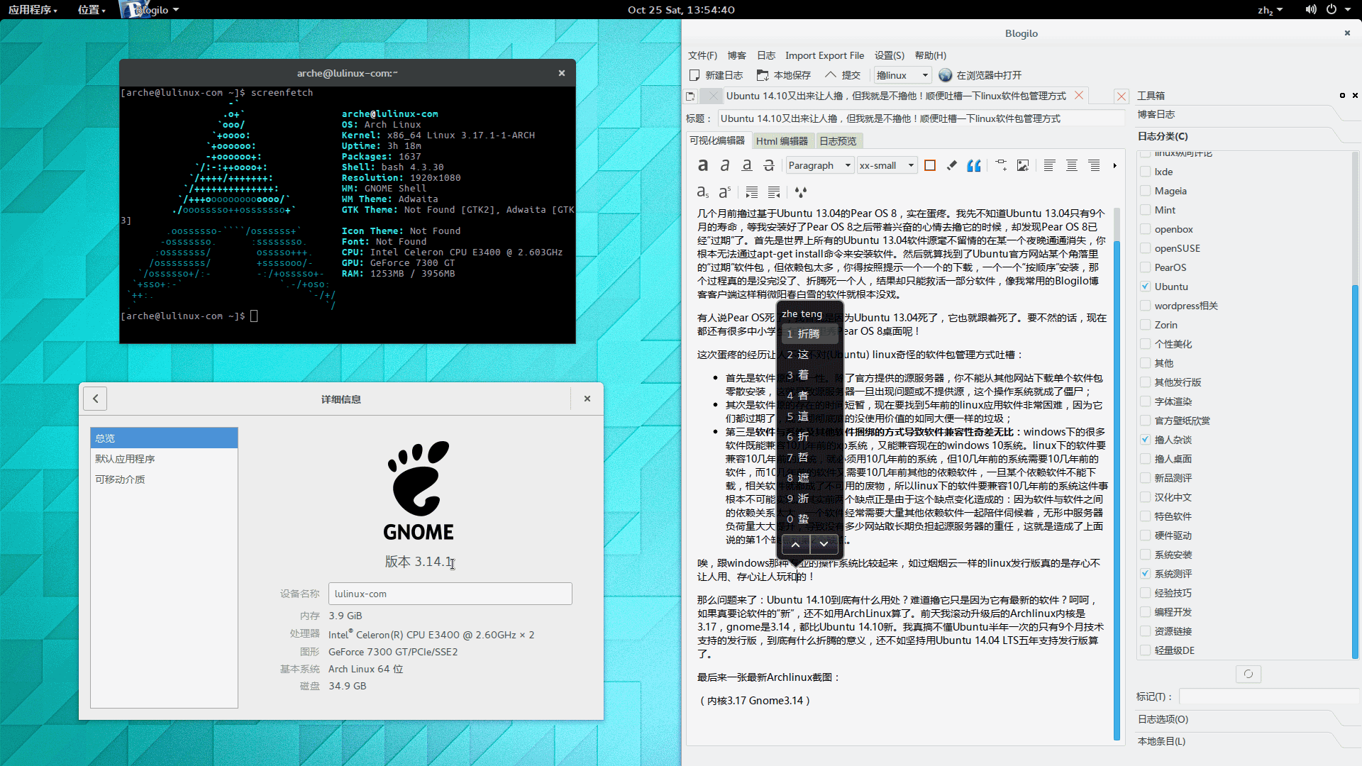Open the Blogilo app menu in top bar
Image resolution: width=1362 pixels, height=766 pixels.
(152, 9)
